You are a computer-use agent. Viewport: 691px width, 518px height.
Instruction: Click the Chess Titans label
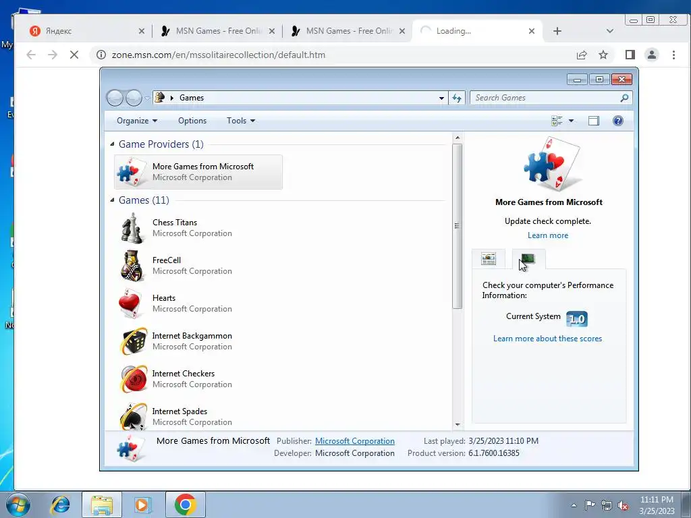[x=175, y=222]
